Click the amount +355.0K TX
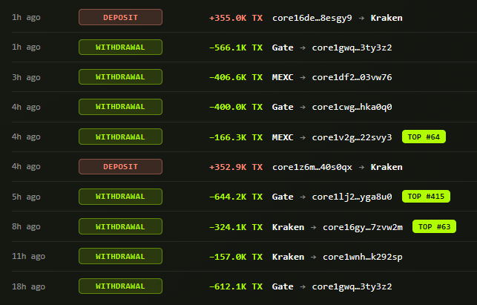Screen dimensions: 477x305 [236, 18]
